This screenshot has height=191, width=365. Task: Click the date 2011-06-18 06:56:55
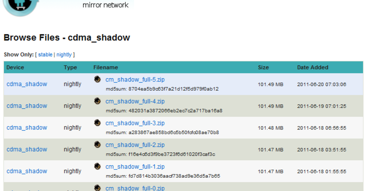point(322,128)
